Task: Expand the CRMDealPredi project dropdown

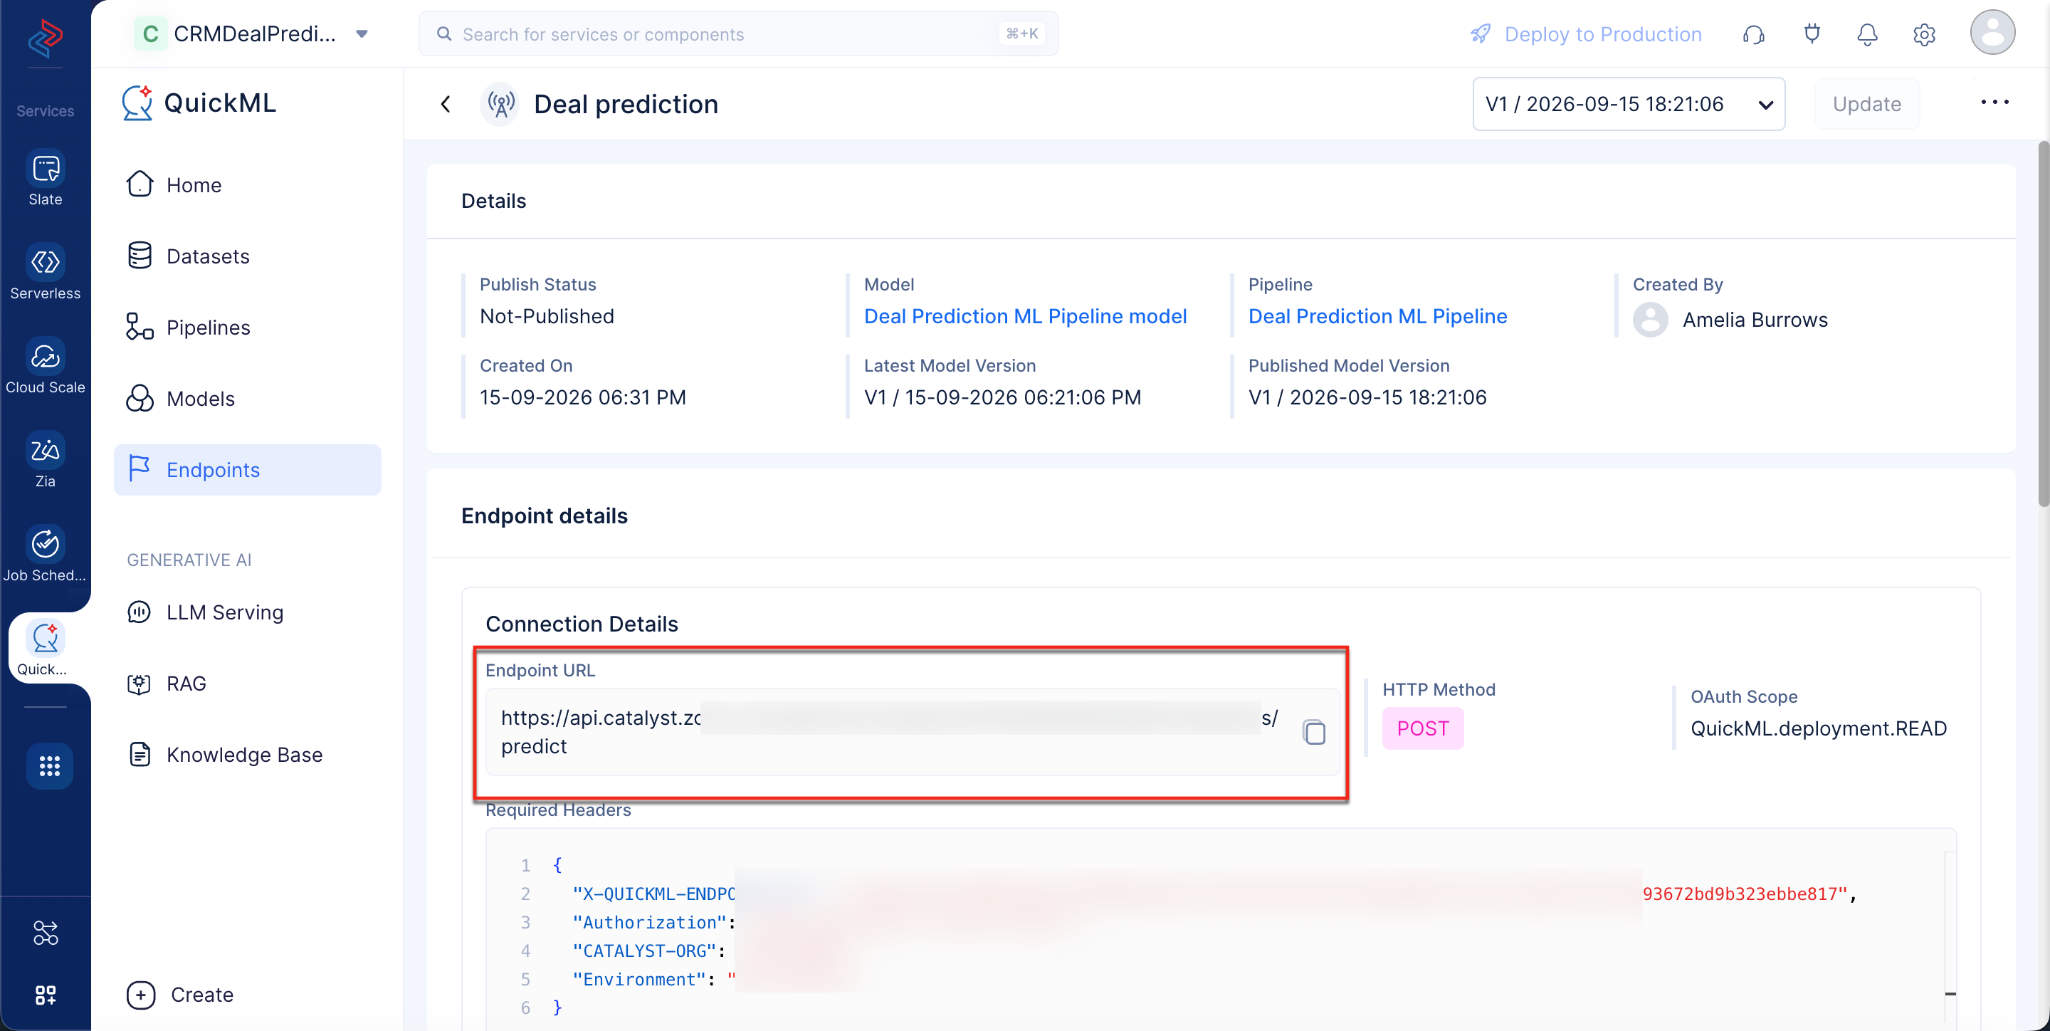Action: point(362,33)
